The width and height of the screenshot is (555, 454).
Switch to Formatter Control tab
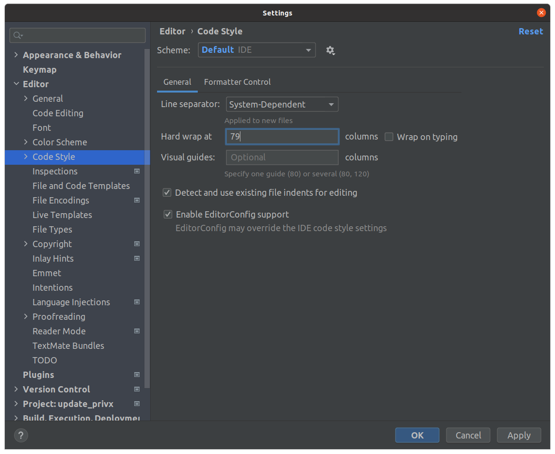238,82
